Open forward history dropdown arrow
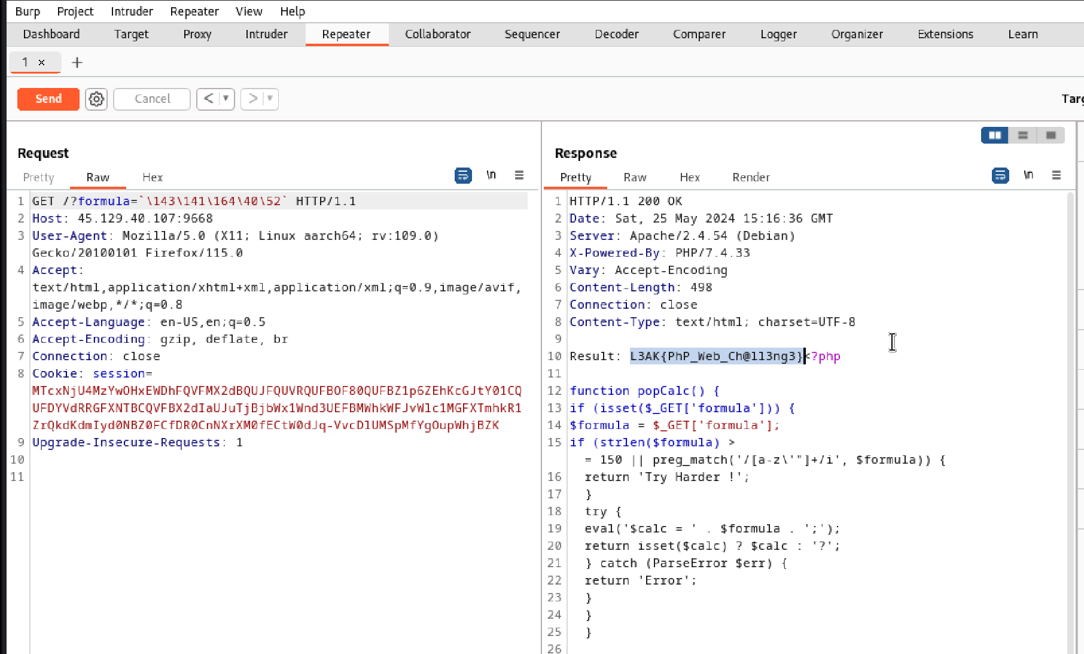 tap(270, 99)
